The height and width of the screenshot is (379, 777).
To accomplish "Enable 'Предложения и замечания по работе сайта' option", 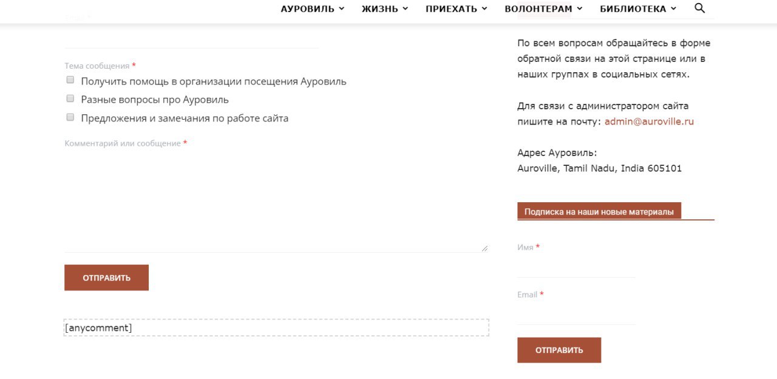I will [x=70, y=117].
